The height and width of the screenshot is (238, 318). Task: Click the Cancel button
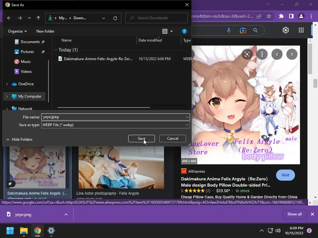(x=173, y=139)
